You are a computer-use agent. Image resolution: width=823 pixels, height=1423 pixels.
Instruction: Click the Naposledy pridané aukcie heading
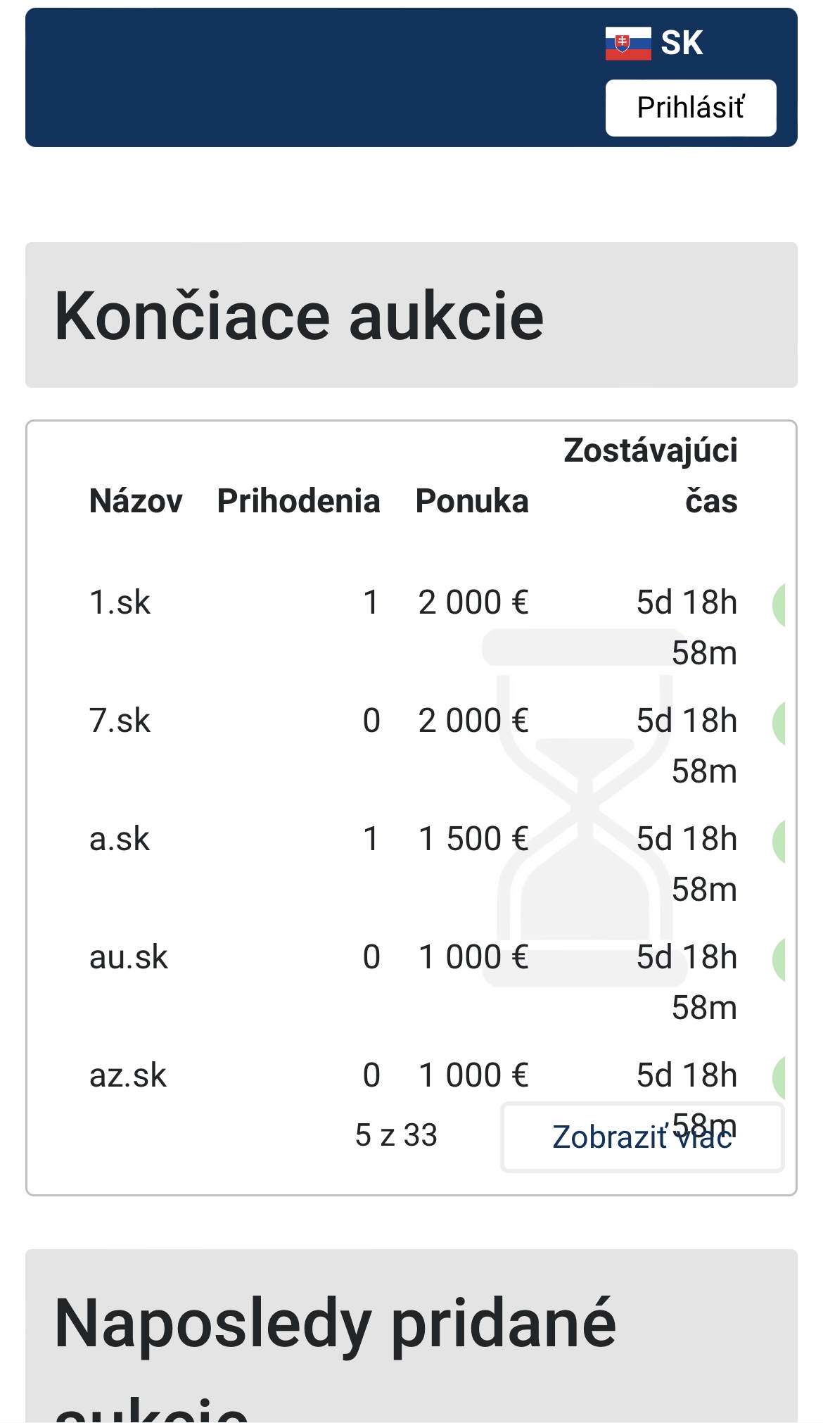(x=335, y=1324)
